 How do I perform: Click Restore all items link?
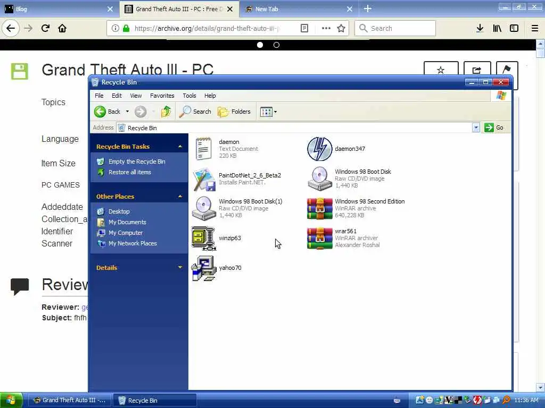click(x=130, y=172)
